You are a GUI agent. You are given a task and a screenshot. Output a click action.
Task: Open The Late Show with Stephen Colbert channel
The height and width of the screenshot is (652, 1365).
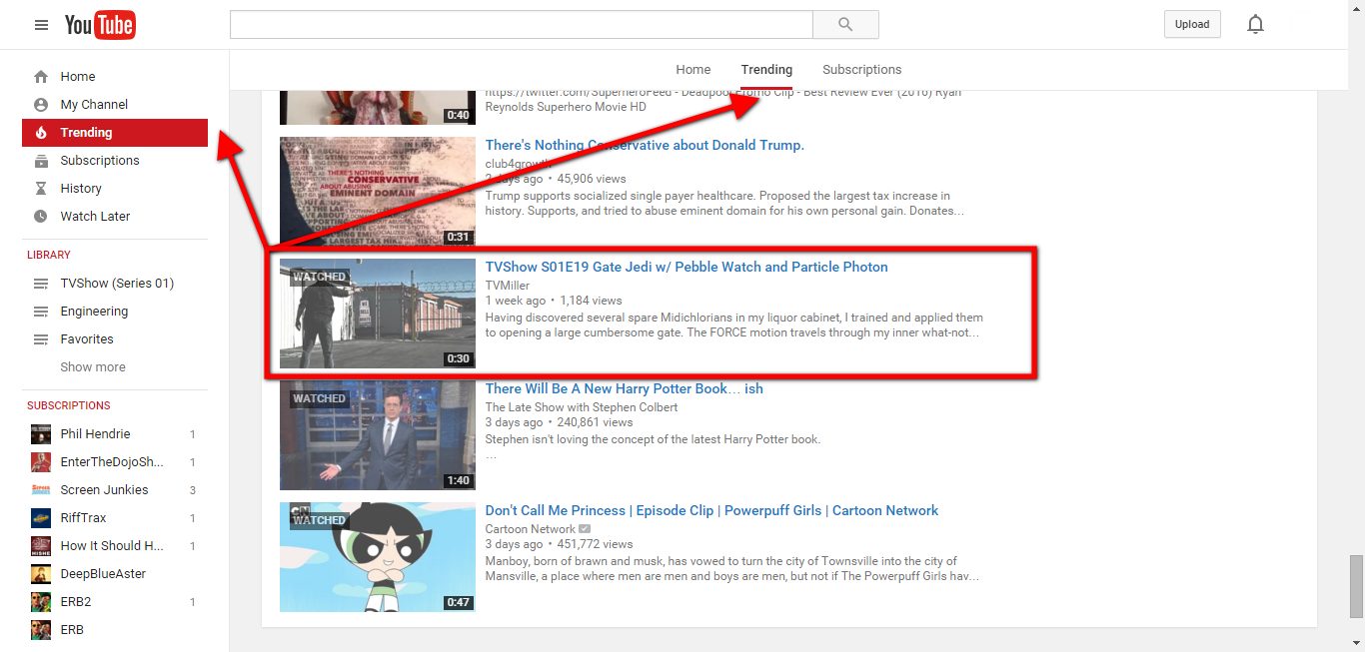[582, 407]
